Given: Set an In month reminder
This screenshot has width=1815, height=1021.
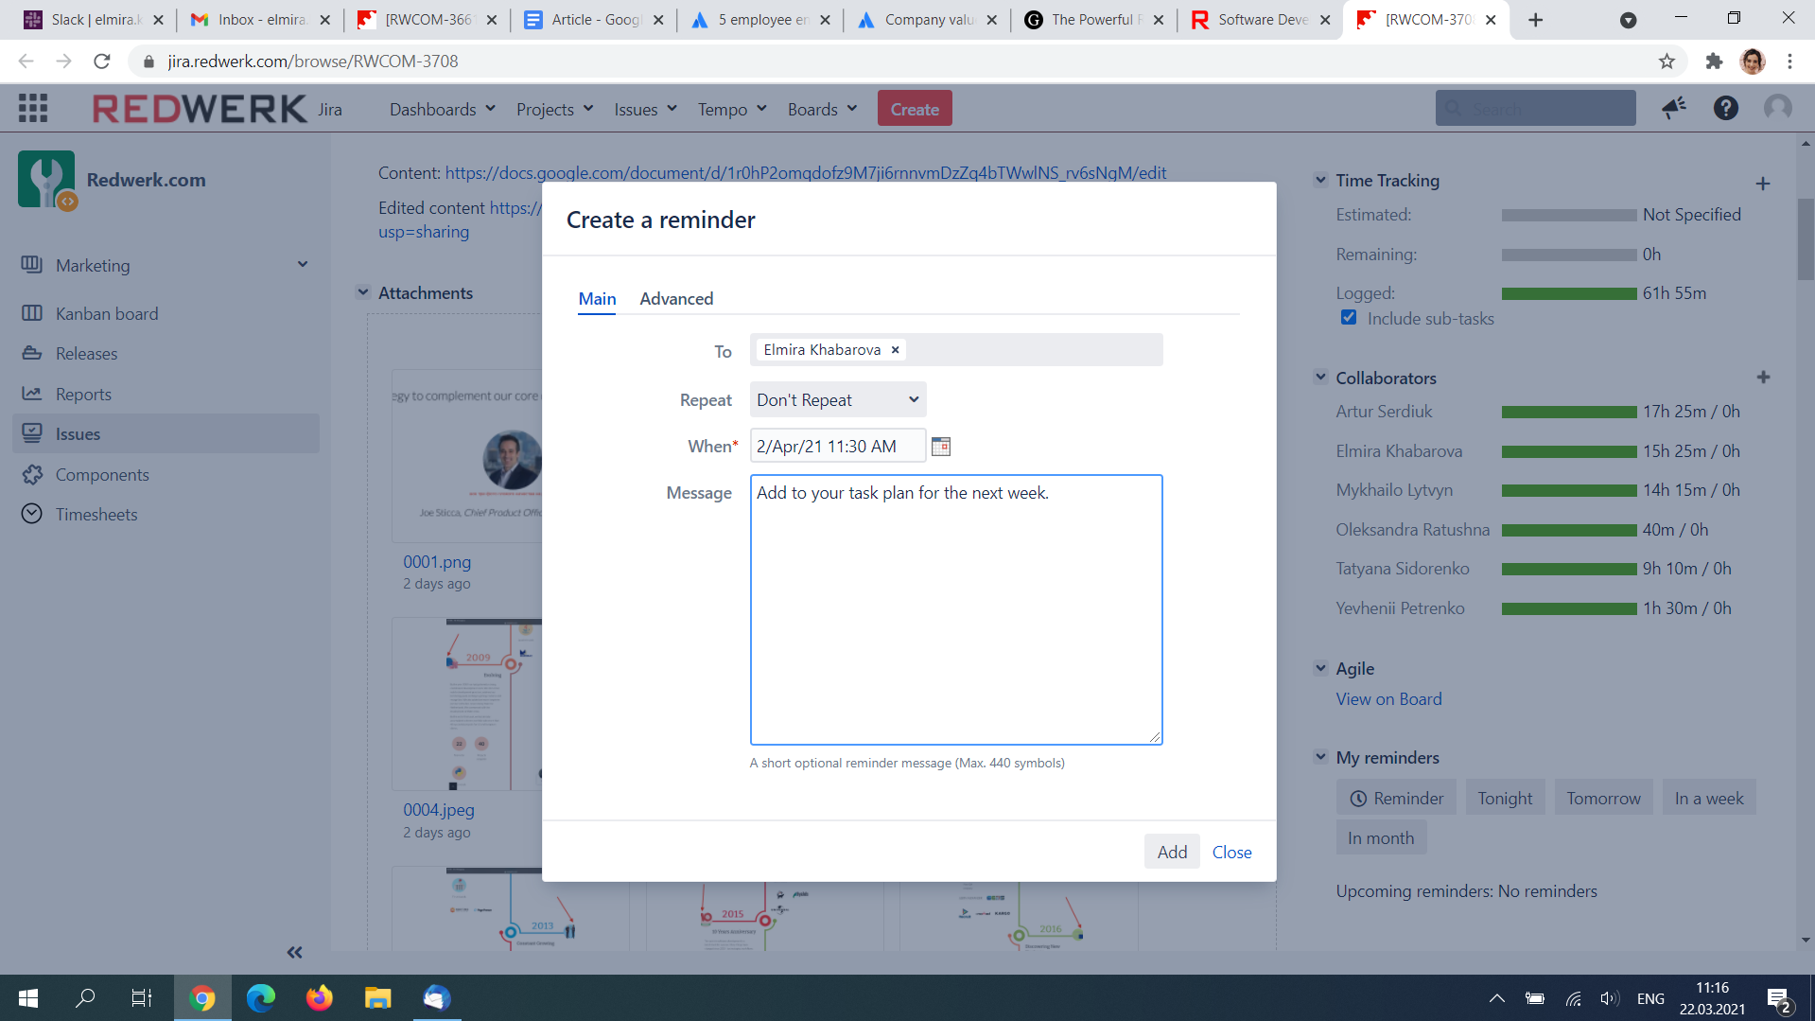Looking at the screenshot, I should point(1381,837).
